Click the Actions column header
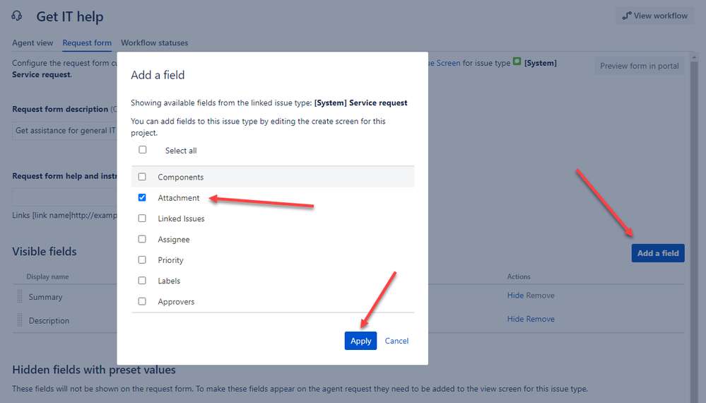 coord(519,276)
